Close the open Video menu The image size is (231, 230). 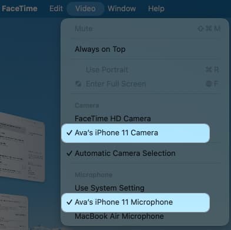point(85,9)
